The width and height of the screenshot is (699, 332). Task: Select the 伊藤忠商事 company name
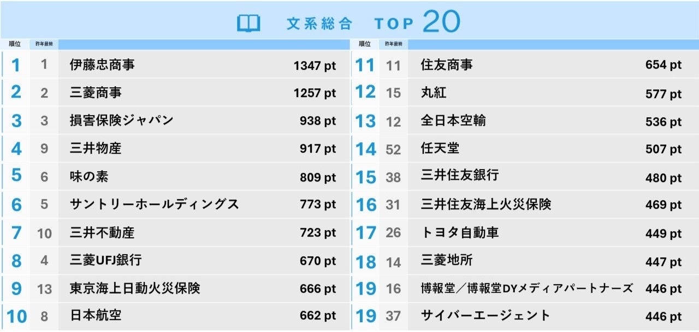pos(102,65)
